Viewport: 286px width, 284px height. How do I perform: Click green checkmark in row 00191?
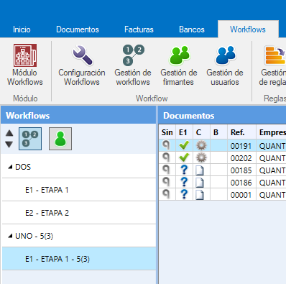184,145
